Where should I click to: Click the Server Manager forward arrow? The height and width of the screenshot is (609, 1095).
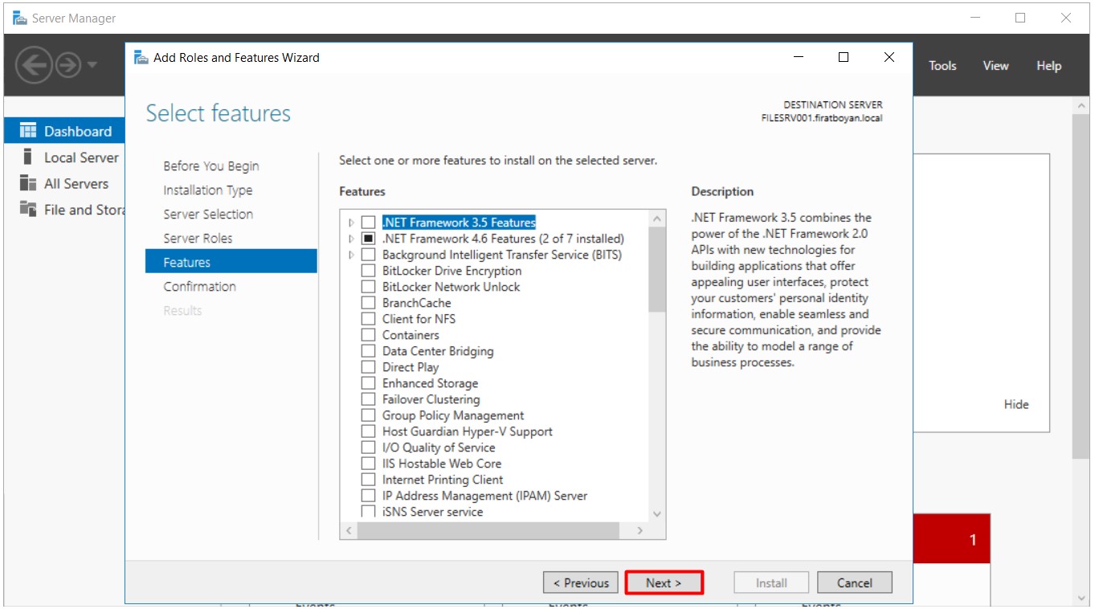[x=68, y=65]
